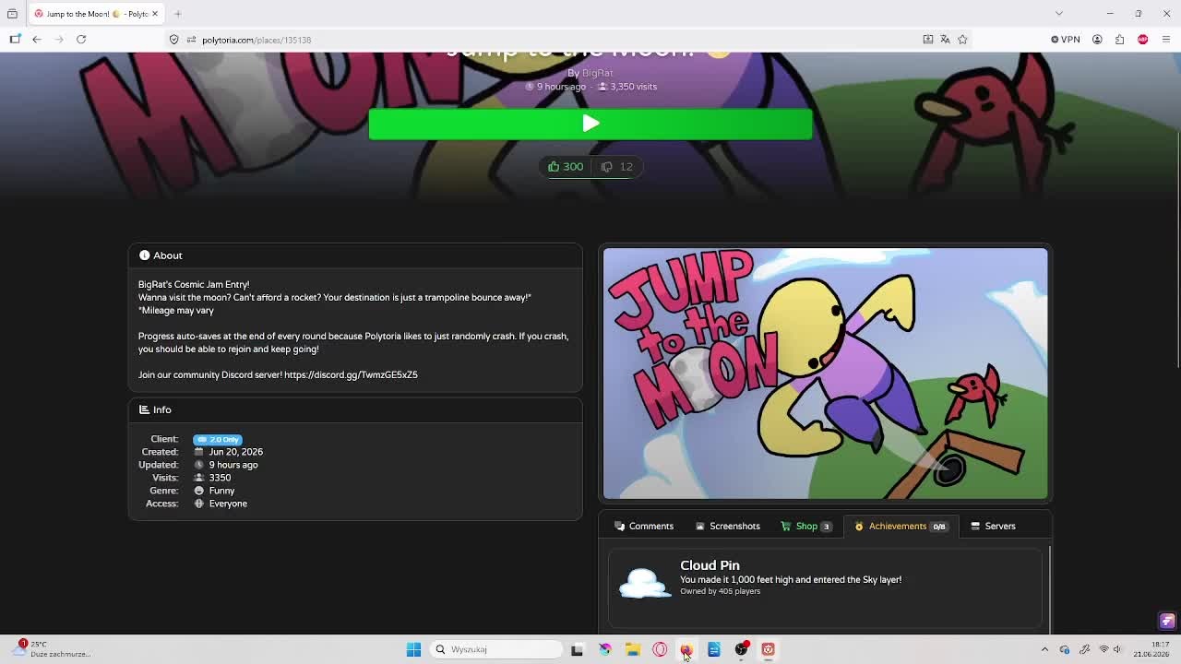This screenshot has width=1181, height=664.
Task: Expand the tab list dropdown arrow
Action: pos(1059,14)
